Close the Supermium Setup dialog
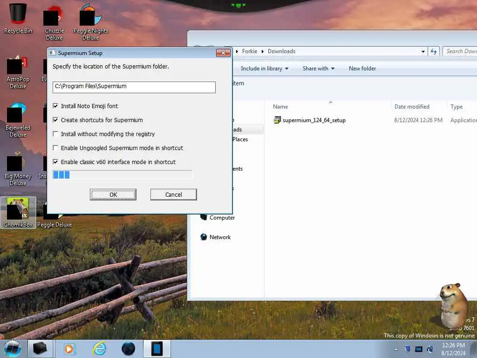Screen dimensions: 477x358 (223, 53)
